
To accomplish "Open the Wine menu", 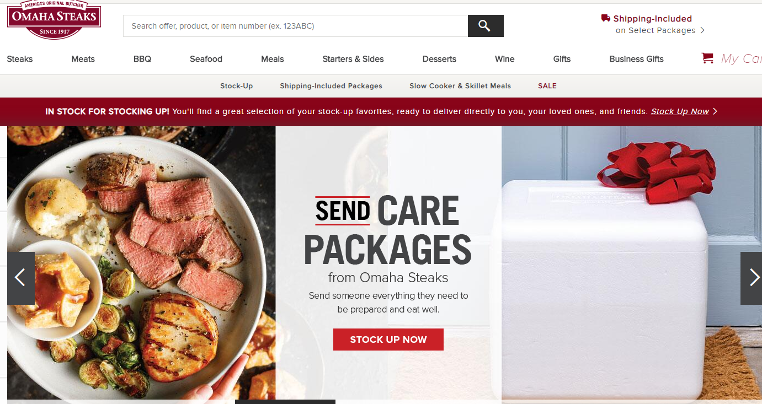I will pyautogui.click(x=504, y=59).
